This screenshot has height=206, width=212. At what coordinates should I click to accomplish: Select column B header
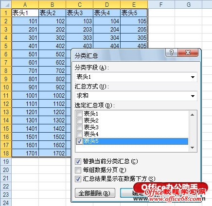pyautogui.click(x=53, y=4)
